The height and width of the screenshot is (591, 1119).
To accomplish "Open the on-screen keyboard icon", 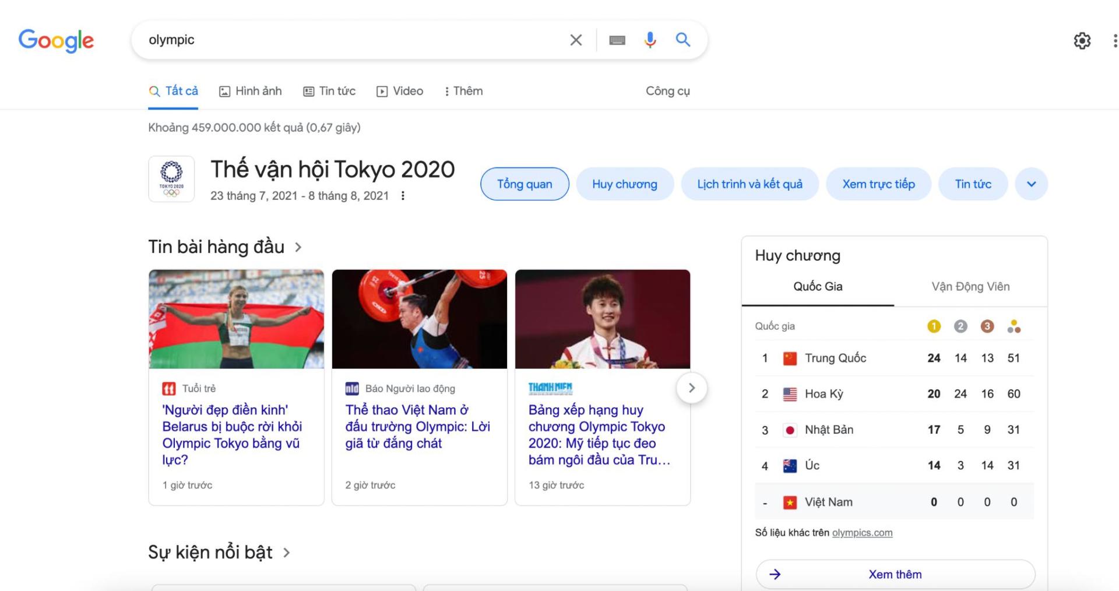I will click(x=617, y=40).
